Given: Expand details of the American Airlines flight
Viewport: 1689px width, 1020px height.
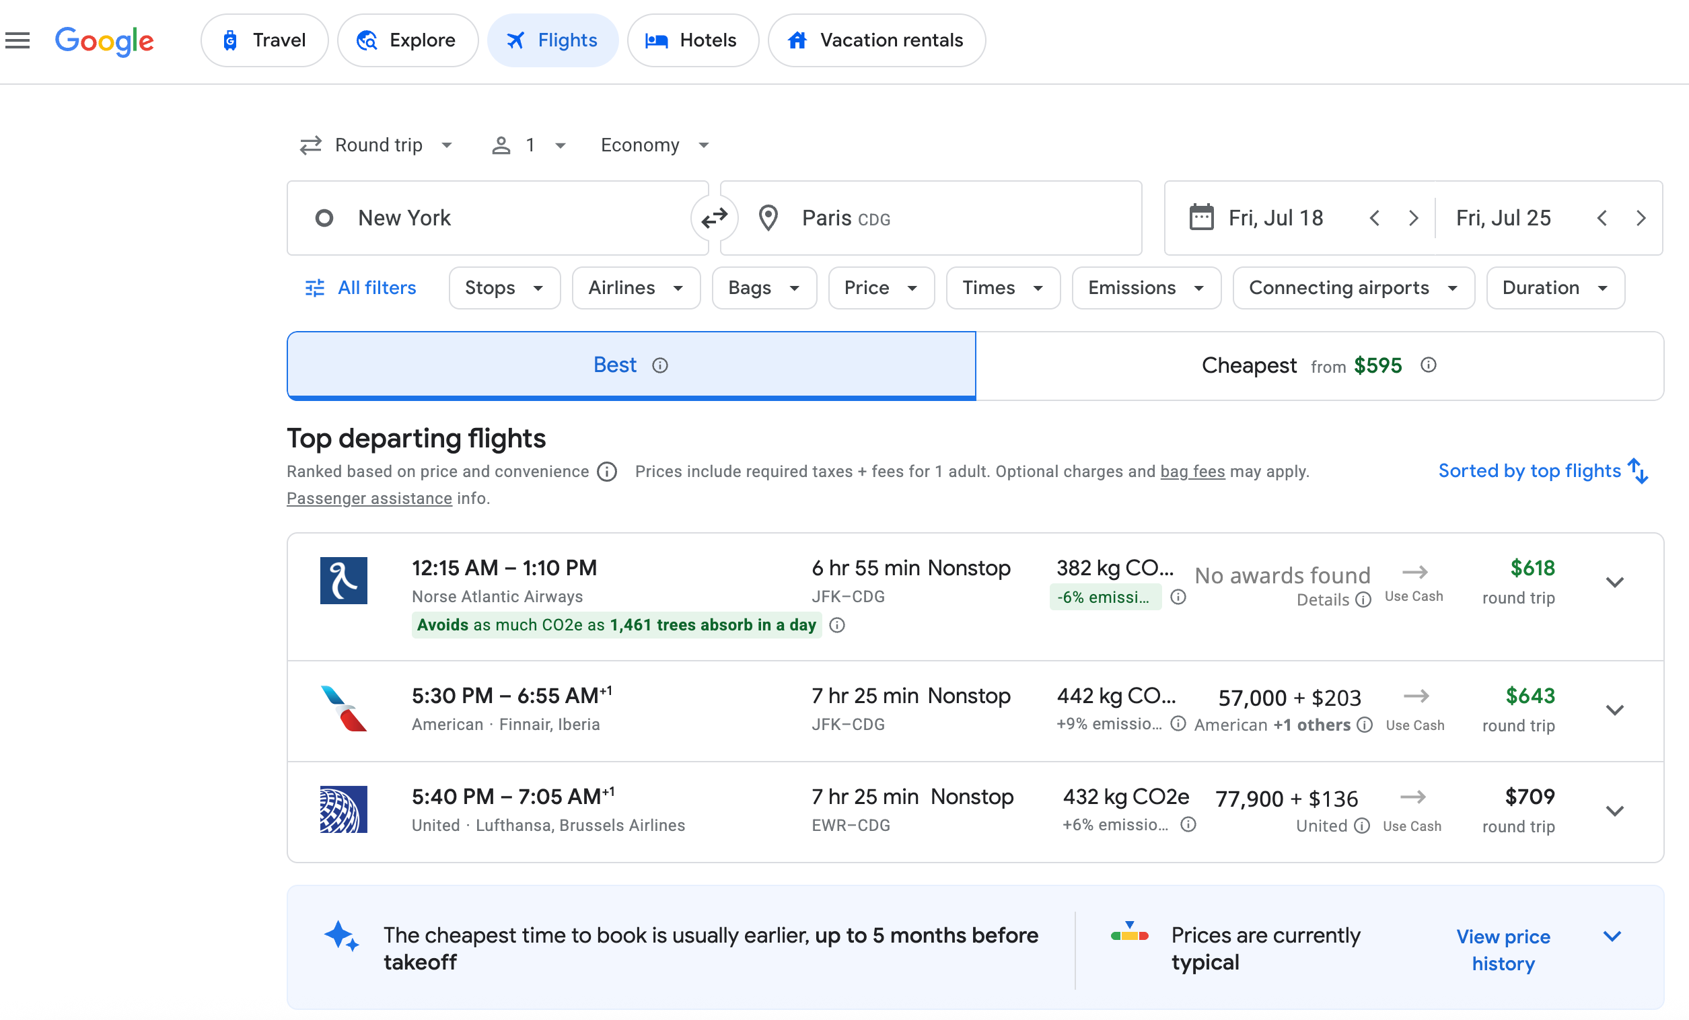Looking at the screenshot, I should pos(1616,709).
